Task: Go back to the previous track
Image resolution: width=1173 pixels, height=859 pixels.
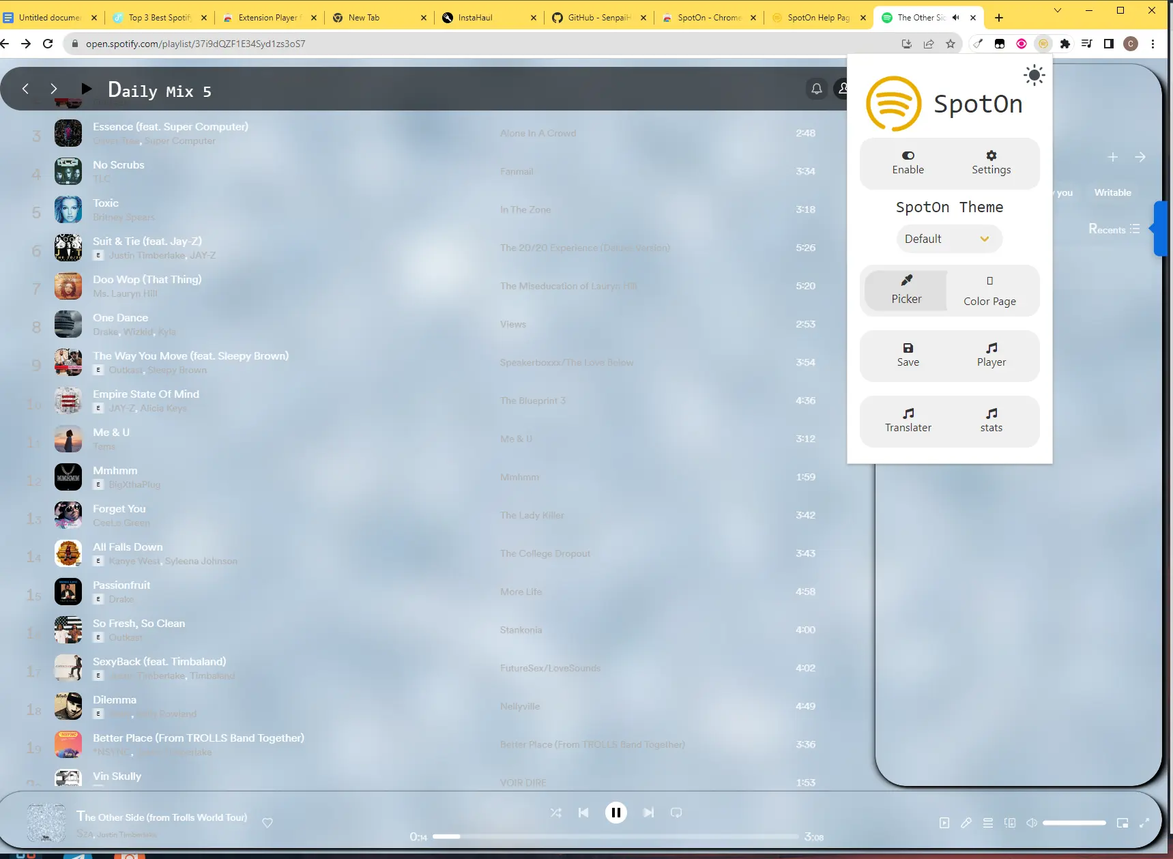Action: [583, 813]
